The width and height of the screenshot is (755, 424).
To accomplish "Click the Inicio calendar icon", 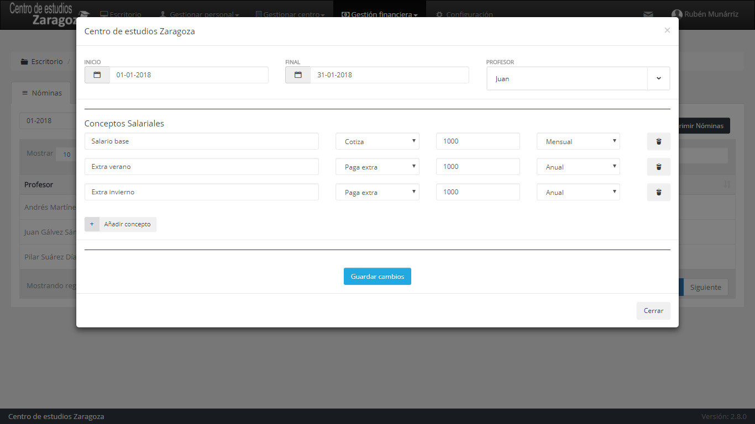I will 97,75.
